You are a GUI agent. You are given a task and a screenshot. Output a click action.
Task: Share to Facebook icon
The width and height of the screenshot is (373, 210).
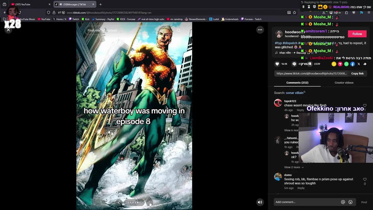(x=353, y=64)
